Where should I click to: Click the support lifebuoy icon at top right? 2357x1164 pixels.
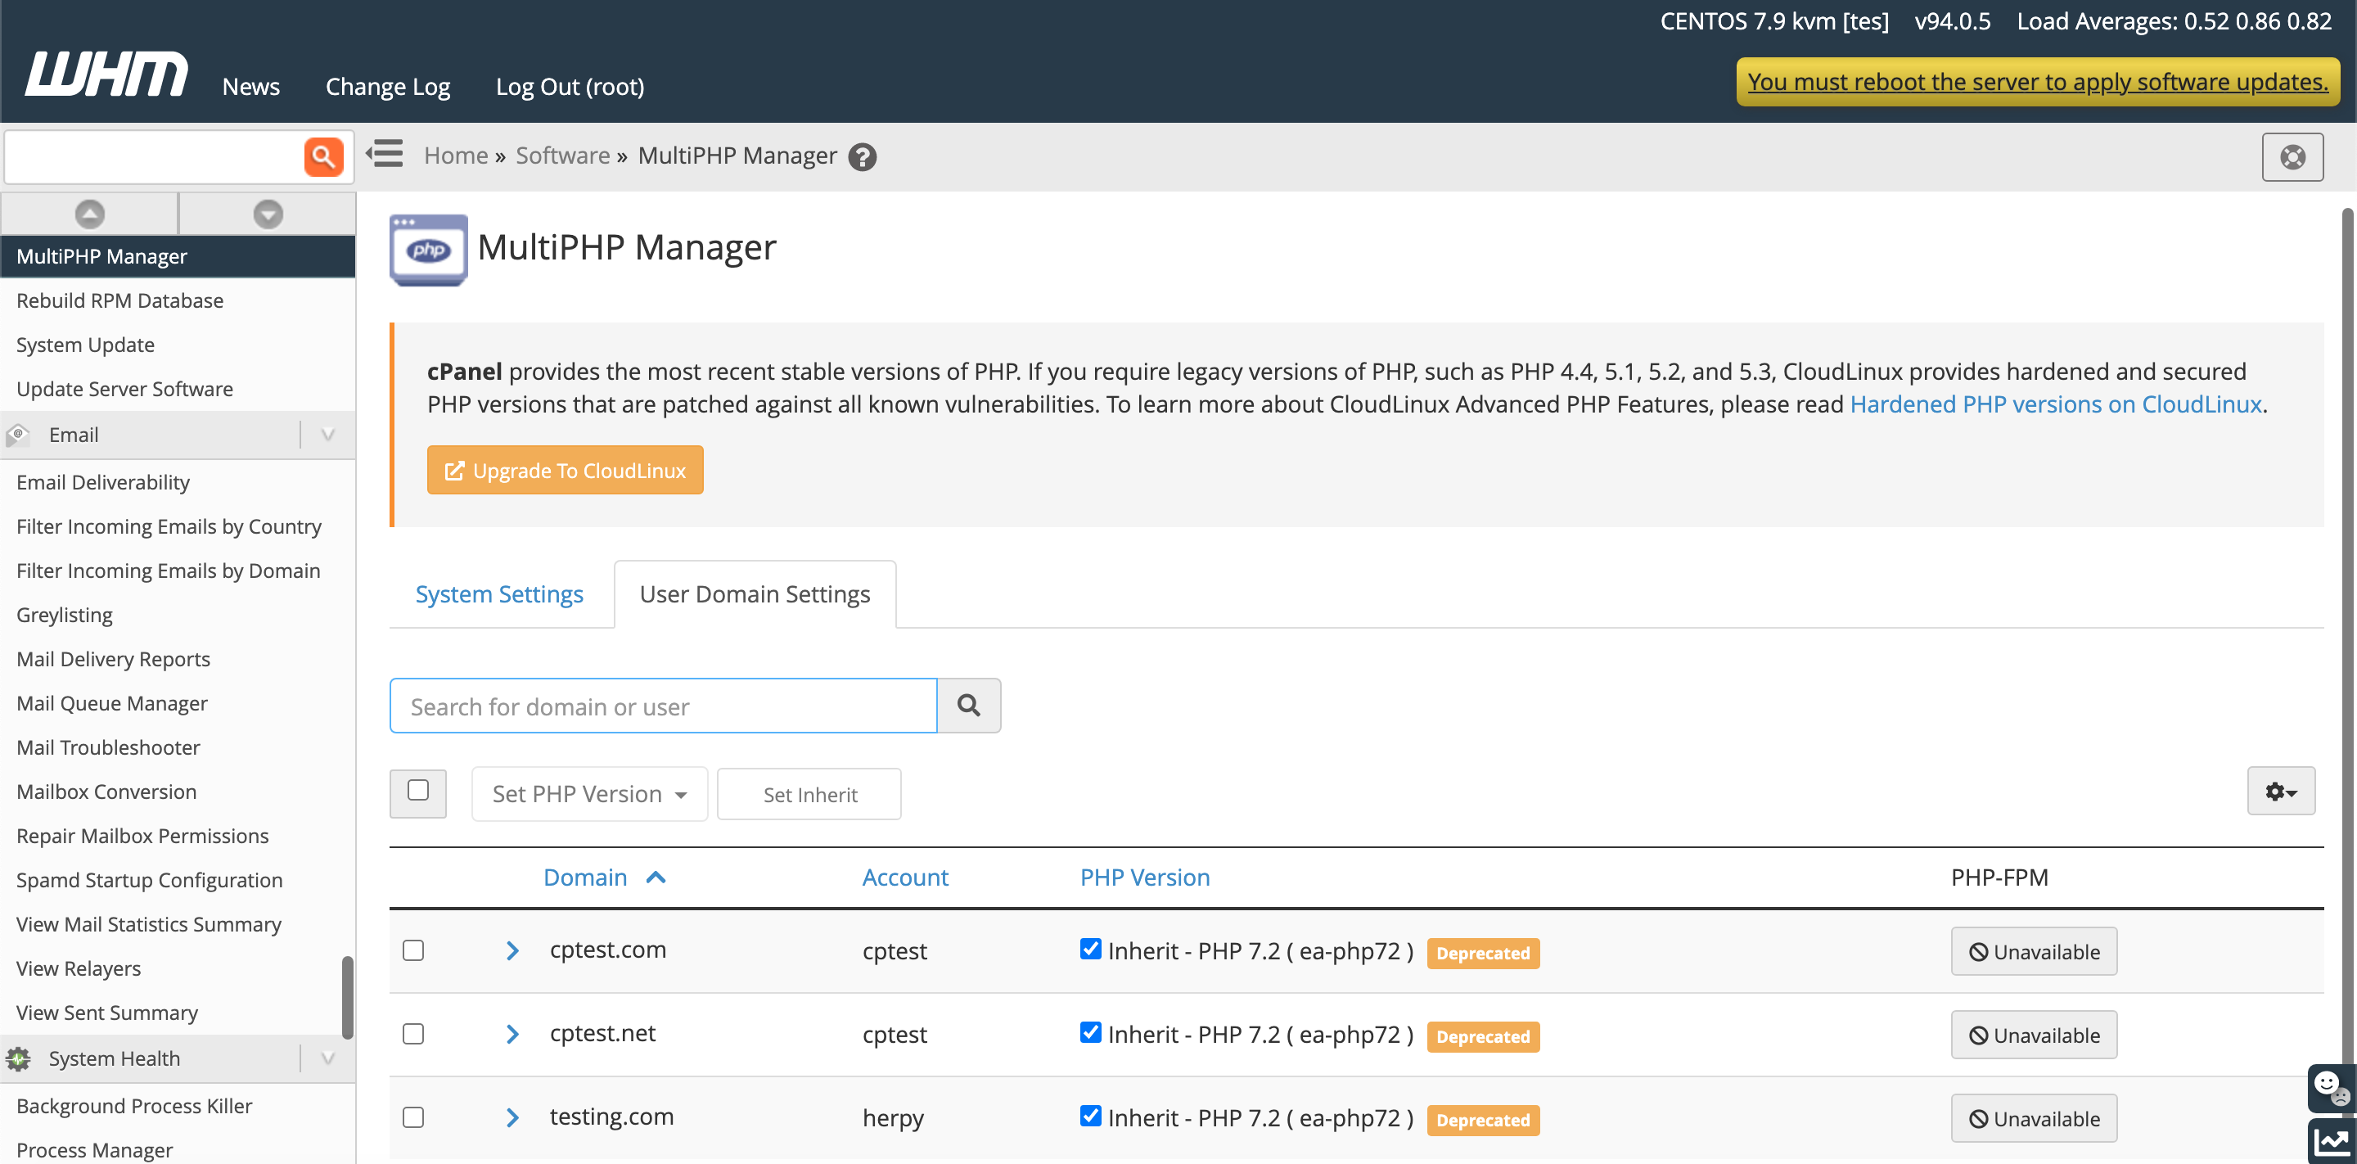click(2292, 157)
